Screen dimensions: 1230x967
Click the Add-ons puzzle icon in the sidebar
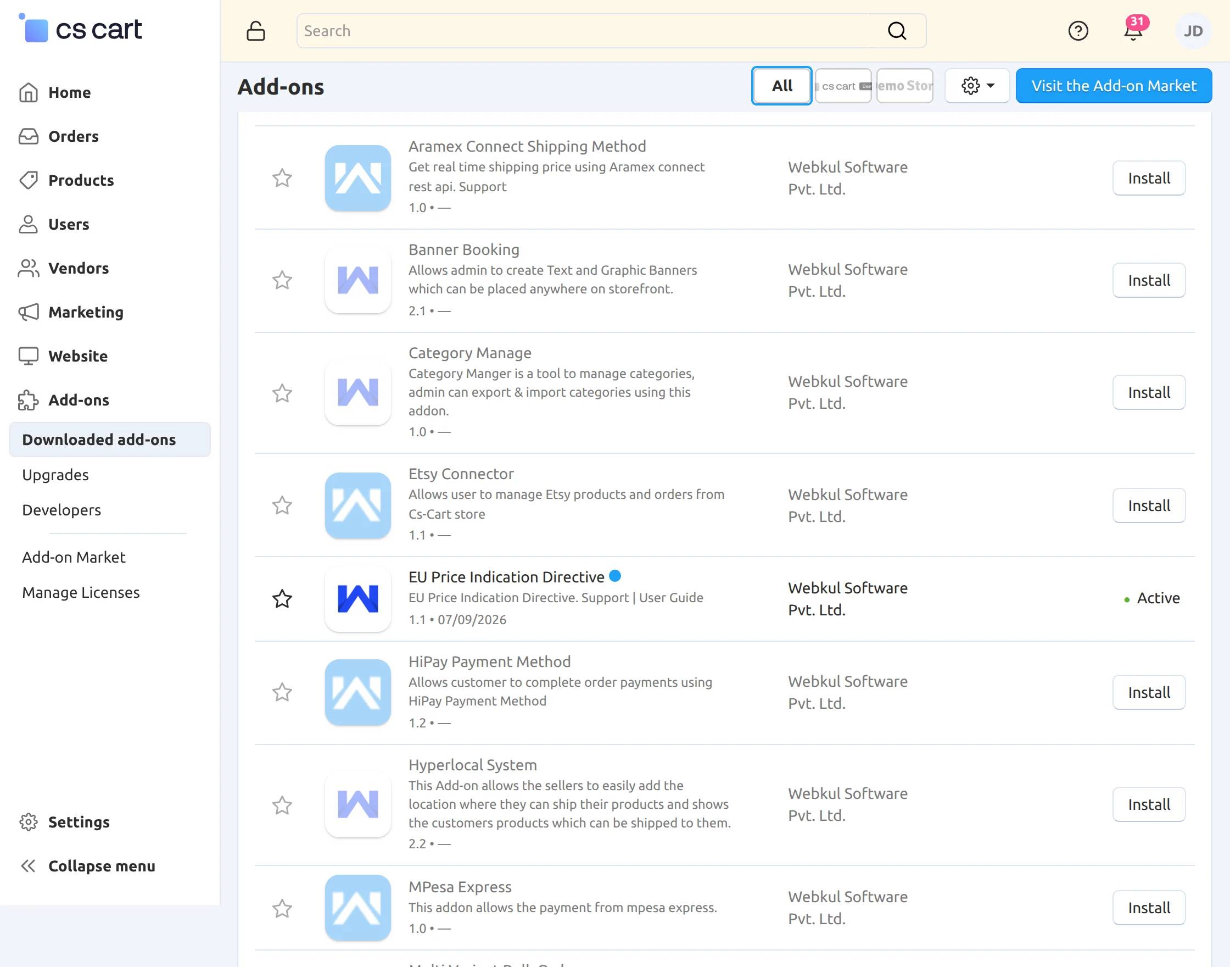[x=29, y=399]
